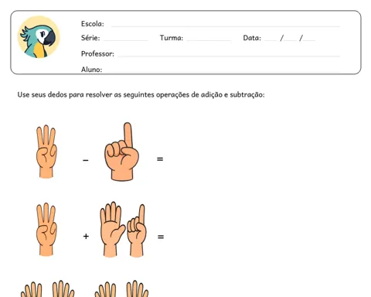Click the instruction text about using fingers
371x297 pixels.
point(141,95)
